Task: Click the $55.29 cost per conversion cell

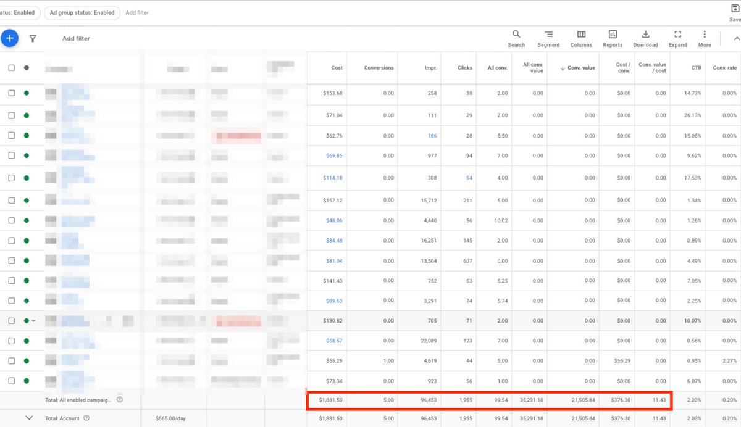Action: [622, 361]
